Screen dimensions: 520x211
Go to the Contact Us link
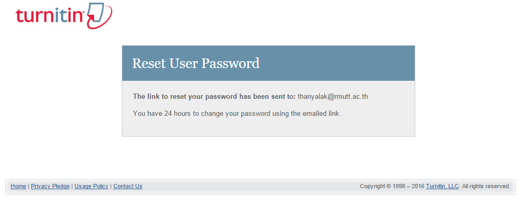coord(128,187)
